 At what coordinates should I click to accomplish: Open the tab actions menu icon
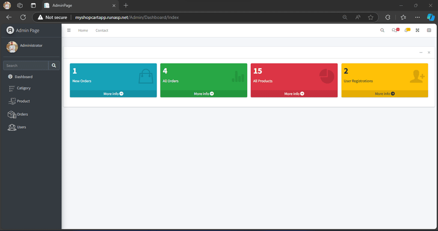coord(33,5)
